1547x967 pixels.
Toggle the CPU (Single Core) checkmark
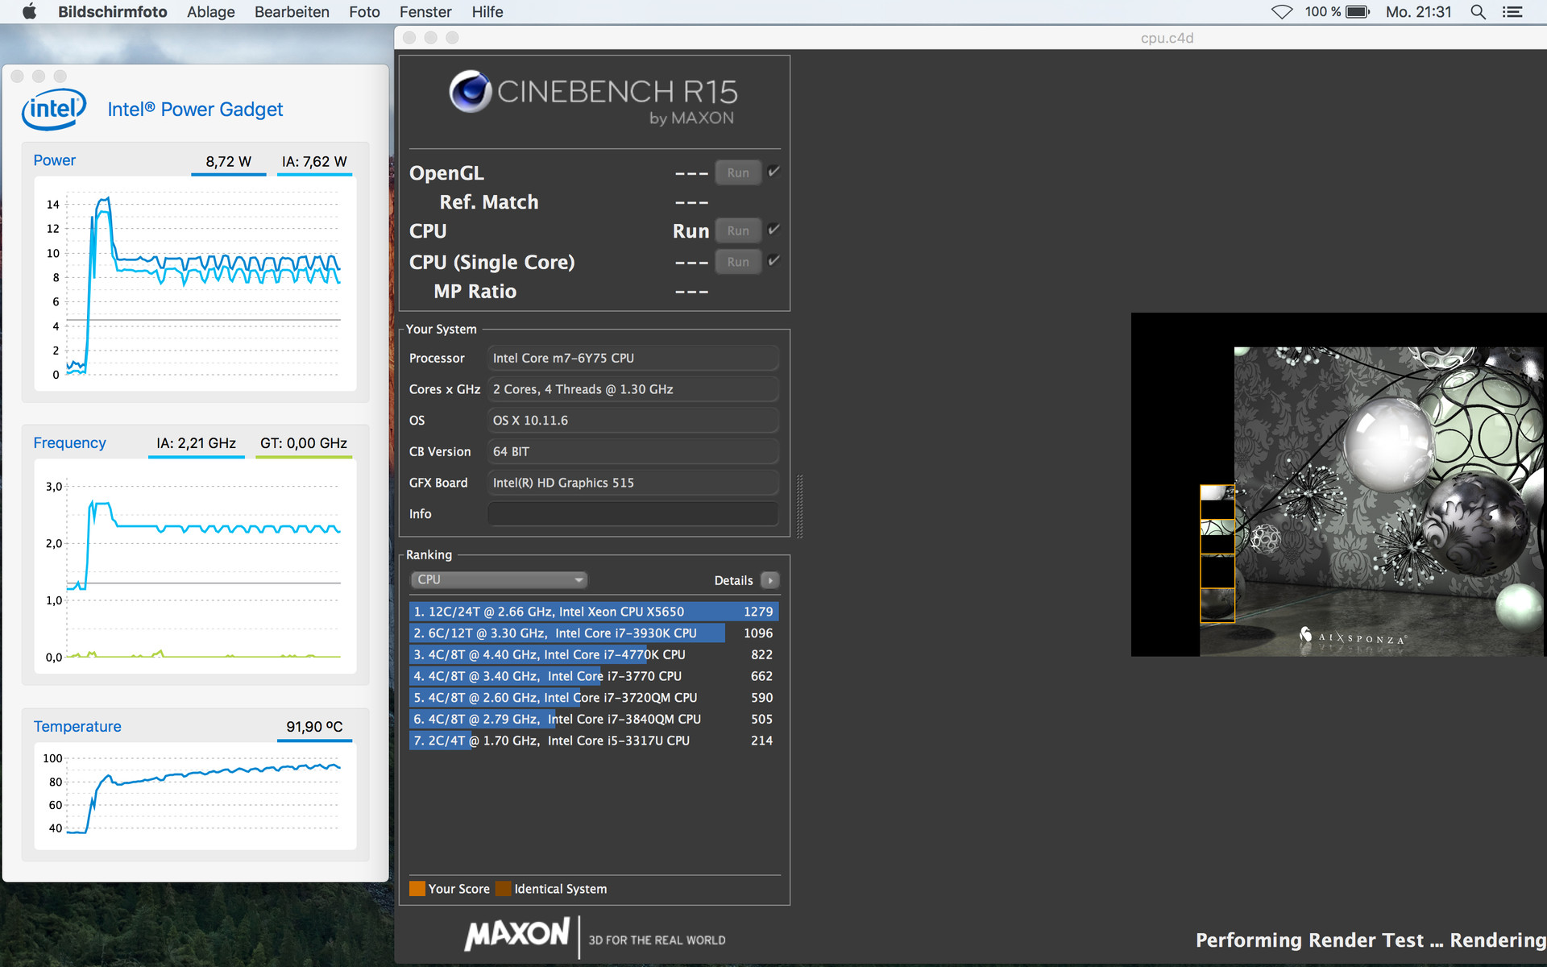pos(773,260)
